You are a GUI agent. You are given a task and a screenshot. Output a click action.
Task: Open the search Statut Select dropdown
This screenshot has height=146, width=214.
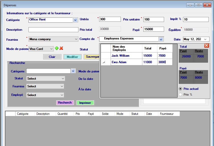point(62,79)
